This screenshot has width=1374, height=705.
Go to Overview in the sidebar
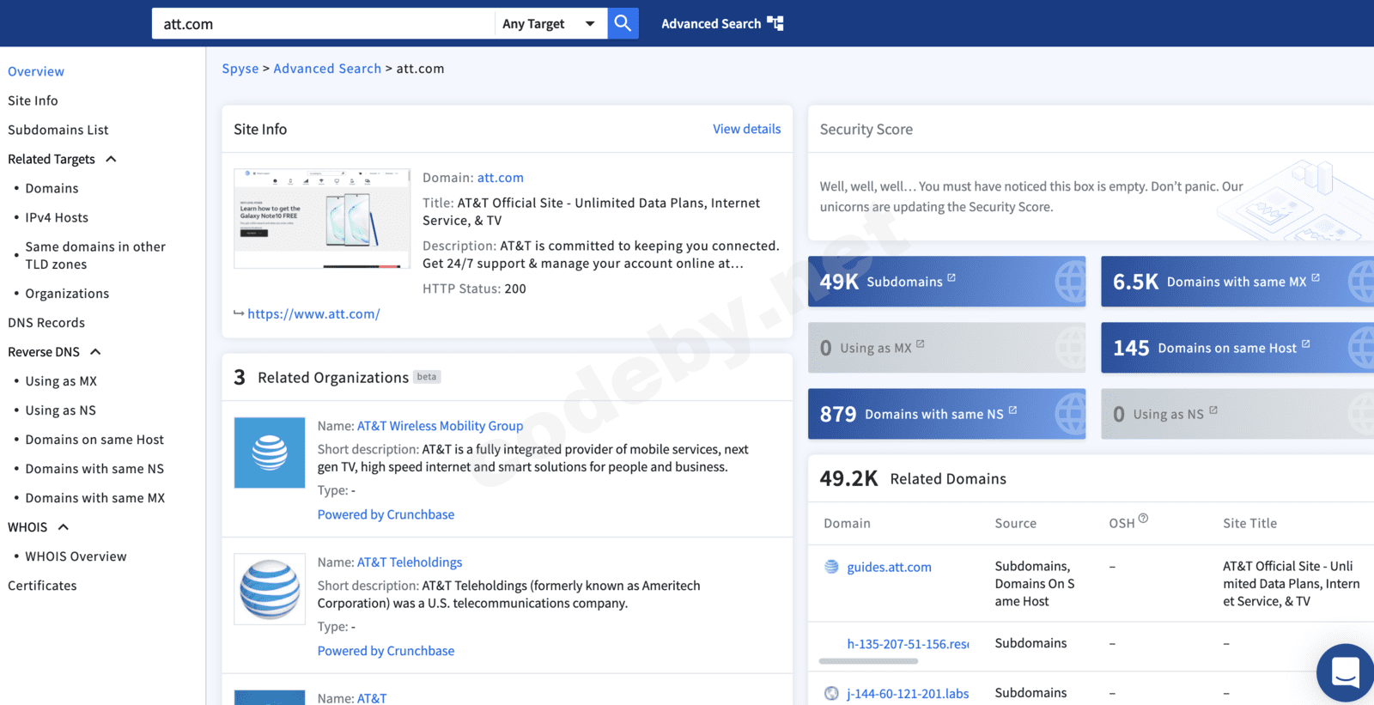(x=36, y=71)
